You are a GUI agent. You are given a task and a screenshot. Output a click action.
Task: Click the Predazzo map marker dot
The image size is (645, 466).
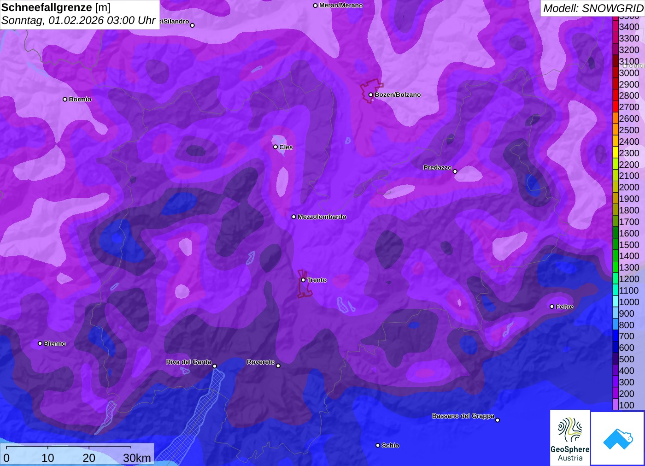coord(455,171)
